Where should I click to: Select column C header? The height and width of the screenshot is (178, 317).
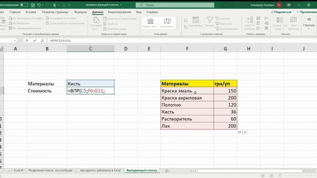90,48
